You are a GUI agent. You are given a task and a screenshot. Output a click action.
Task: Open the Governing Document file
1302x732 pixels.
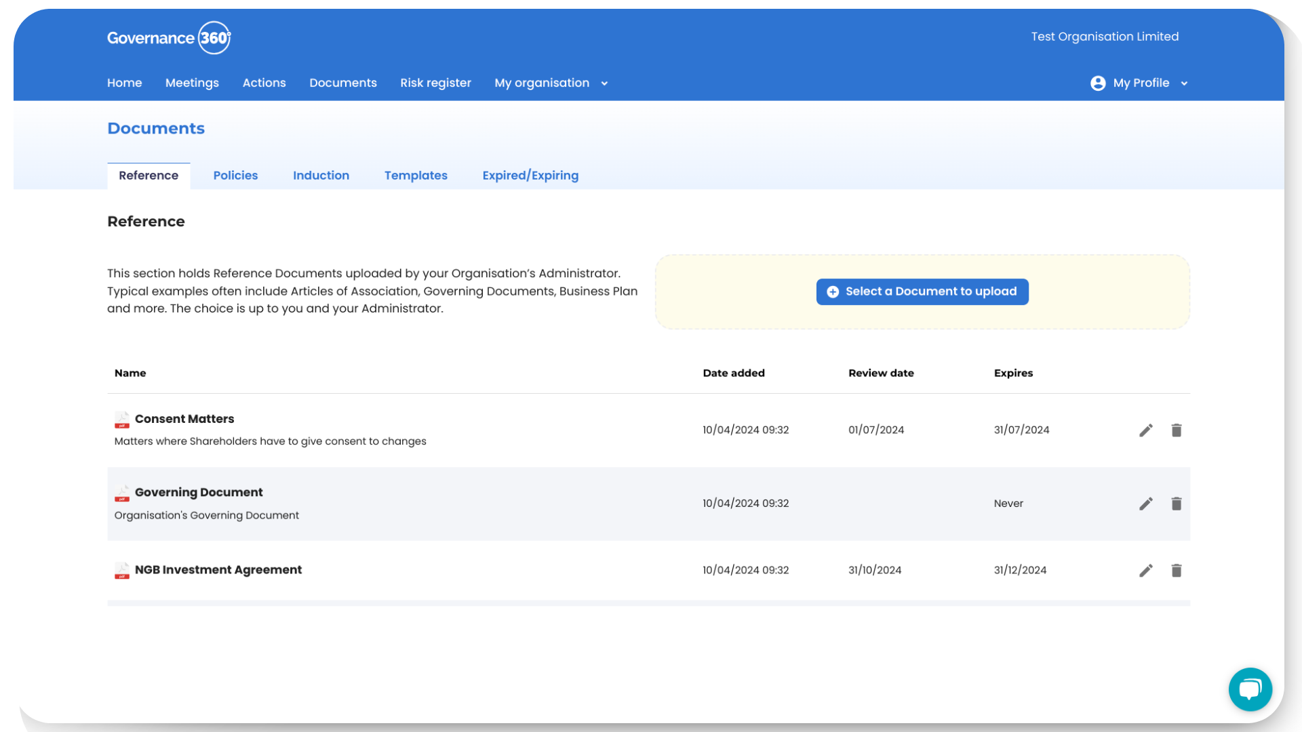tap(199, 493)
